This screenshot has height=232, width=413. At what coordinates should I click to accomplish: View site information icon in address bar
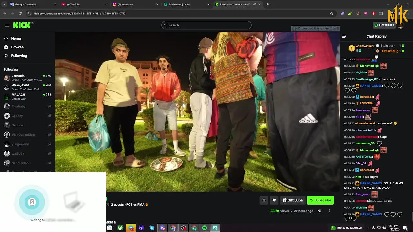(29, 14)
